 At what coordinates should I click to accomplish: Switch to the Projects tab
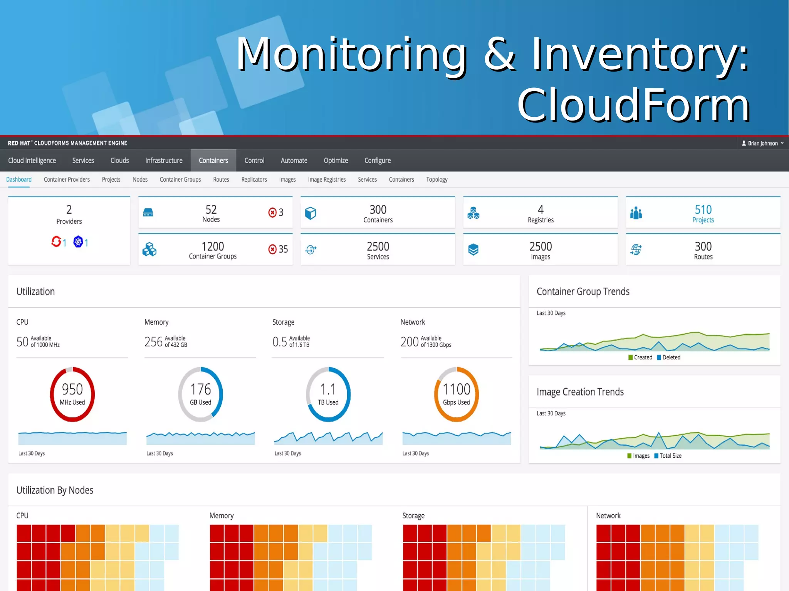111,179
